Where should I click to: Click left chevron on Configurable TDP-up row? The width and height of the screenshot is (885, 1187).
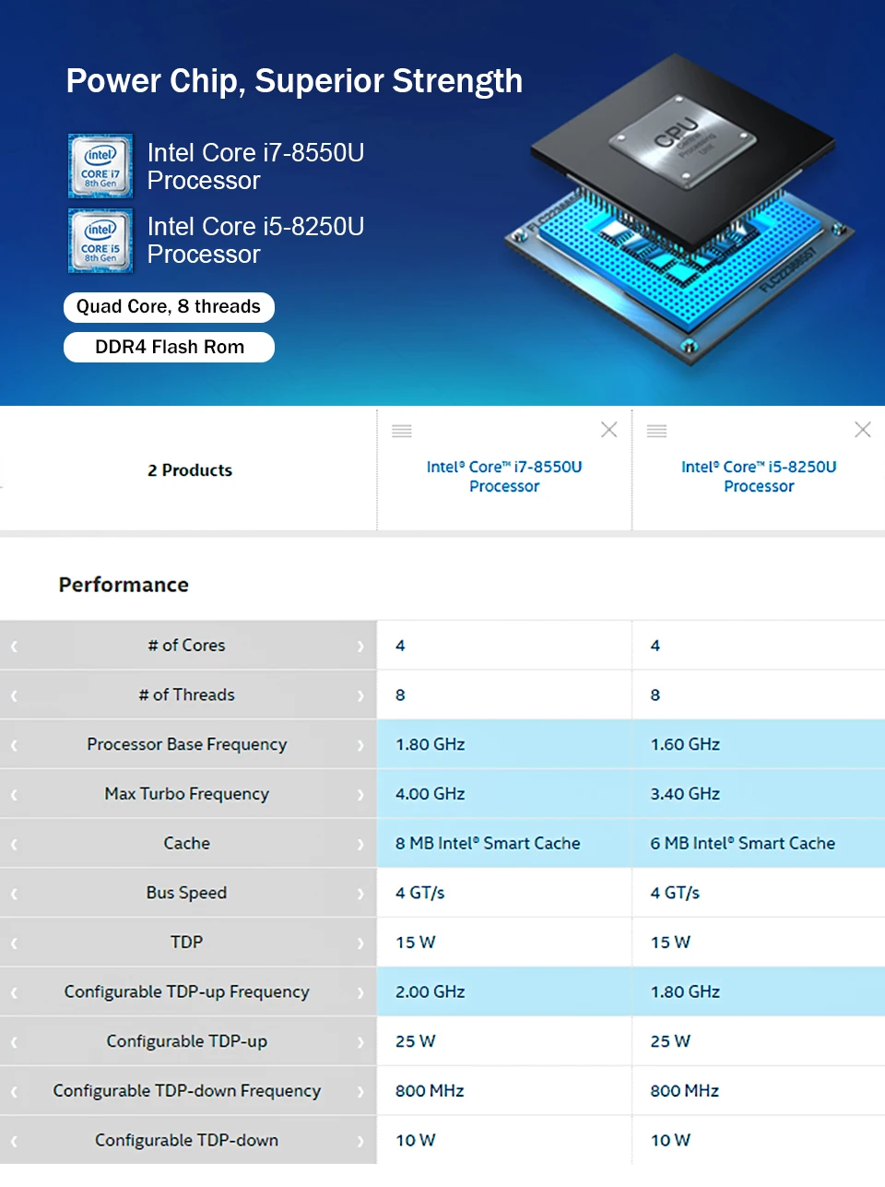(14, 1042)
